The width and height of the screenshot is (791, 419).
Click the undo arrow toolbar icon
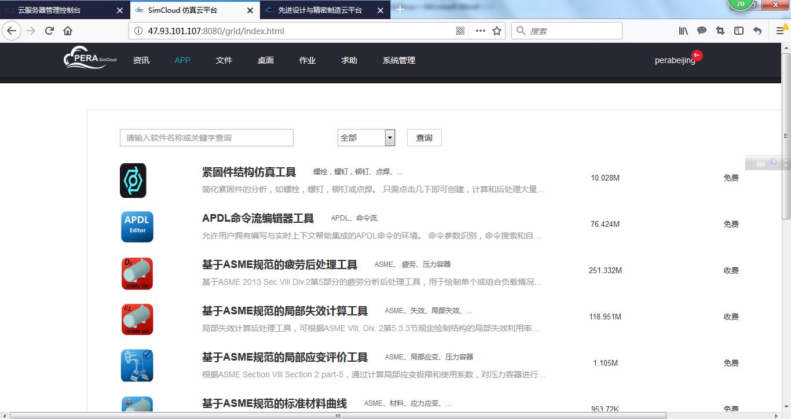757,31
